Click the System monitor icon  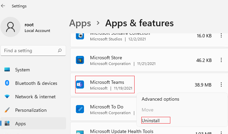click(x=7, y=70)
